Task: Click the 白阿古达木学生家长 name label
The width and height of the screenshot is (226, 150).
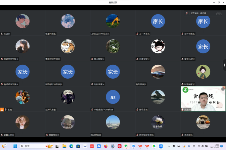Action: tap(100, 34)
